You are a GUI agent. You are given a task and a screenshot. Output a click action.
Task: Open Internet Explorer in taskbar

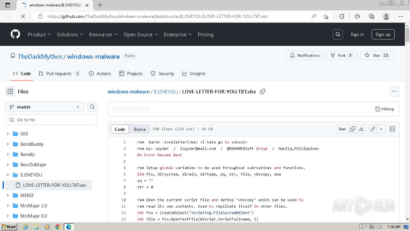[x=25, y=227]
